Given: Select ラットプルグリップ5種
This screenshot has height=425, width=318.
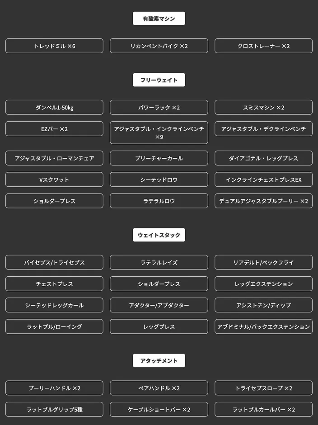Looking at the screenshot, I should point(54,409).
